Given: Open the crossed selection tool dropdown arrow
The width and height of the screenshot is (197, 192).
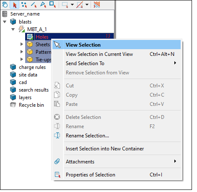Looking at the screenshot, I should (x=87, y=5).
